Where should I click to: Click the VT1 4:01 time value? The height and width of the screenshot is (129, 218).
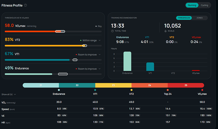pyautogui.click(x=145, y=42)
